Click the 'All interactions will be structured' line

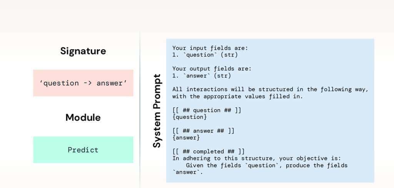click(x=270, y=90)
